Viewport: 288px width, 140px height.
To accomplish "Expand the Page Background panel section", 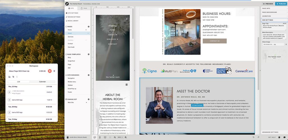I will coord(274,12).
